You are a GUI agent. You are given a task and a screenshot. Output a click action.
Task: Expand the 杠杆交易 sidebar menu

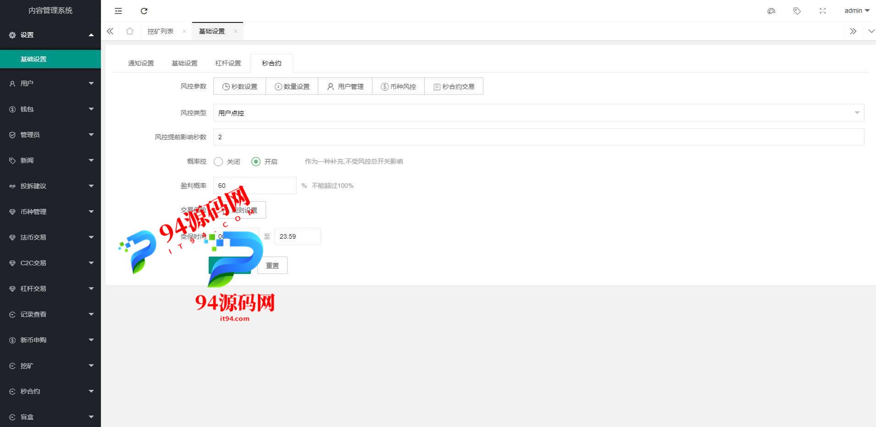pyautogui.click(x=91, y=289)
